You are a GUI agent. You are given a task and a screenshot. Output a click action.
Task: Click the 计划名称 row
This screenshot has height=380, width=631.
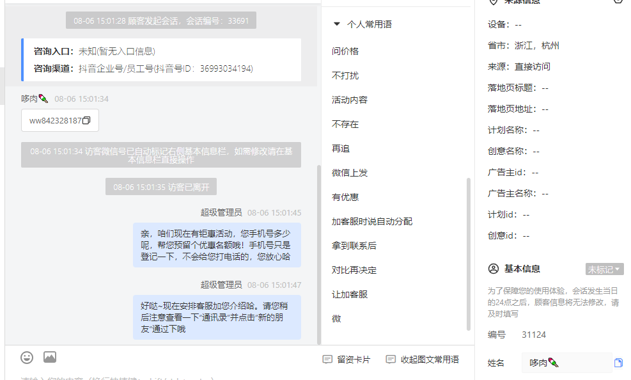pos(513,130)
